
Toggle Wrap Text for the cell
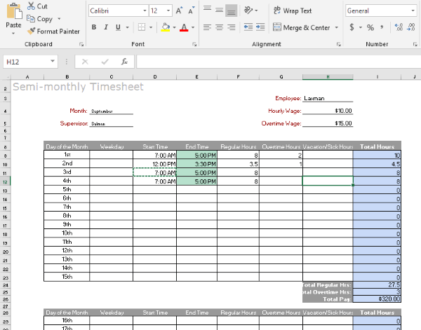[x=291, y=11]
